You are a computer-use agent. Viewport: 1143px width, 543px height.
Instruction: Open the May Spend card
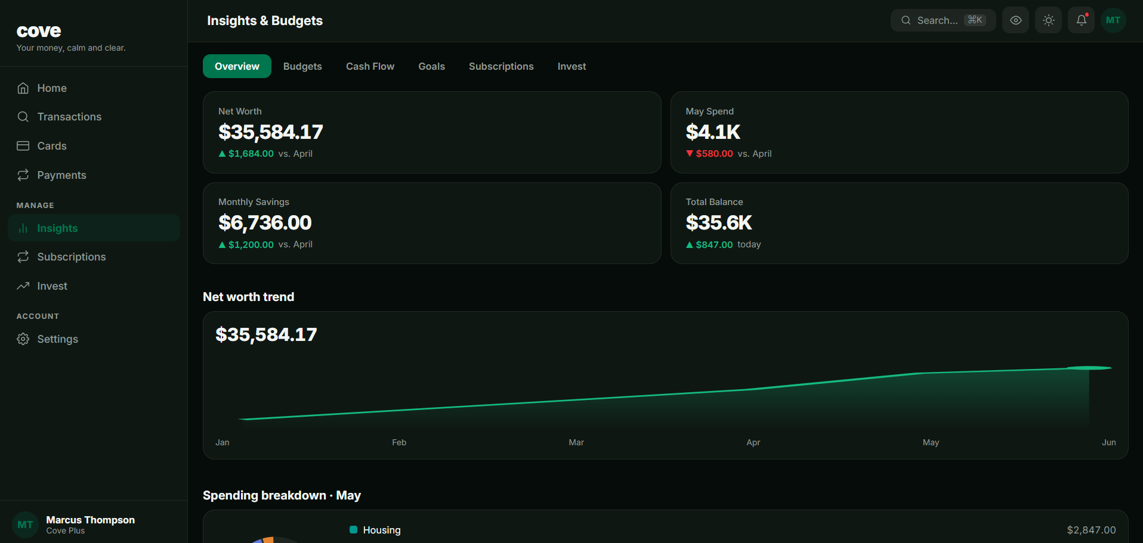click(899, 132)
